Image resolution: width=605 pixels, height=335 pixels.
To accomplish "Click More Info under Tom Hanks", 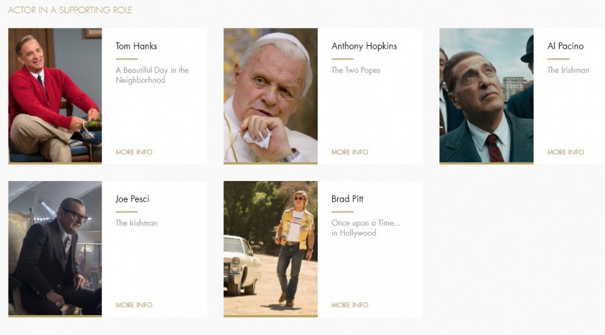I will point(134,152).
